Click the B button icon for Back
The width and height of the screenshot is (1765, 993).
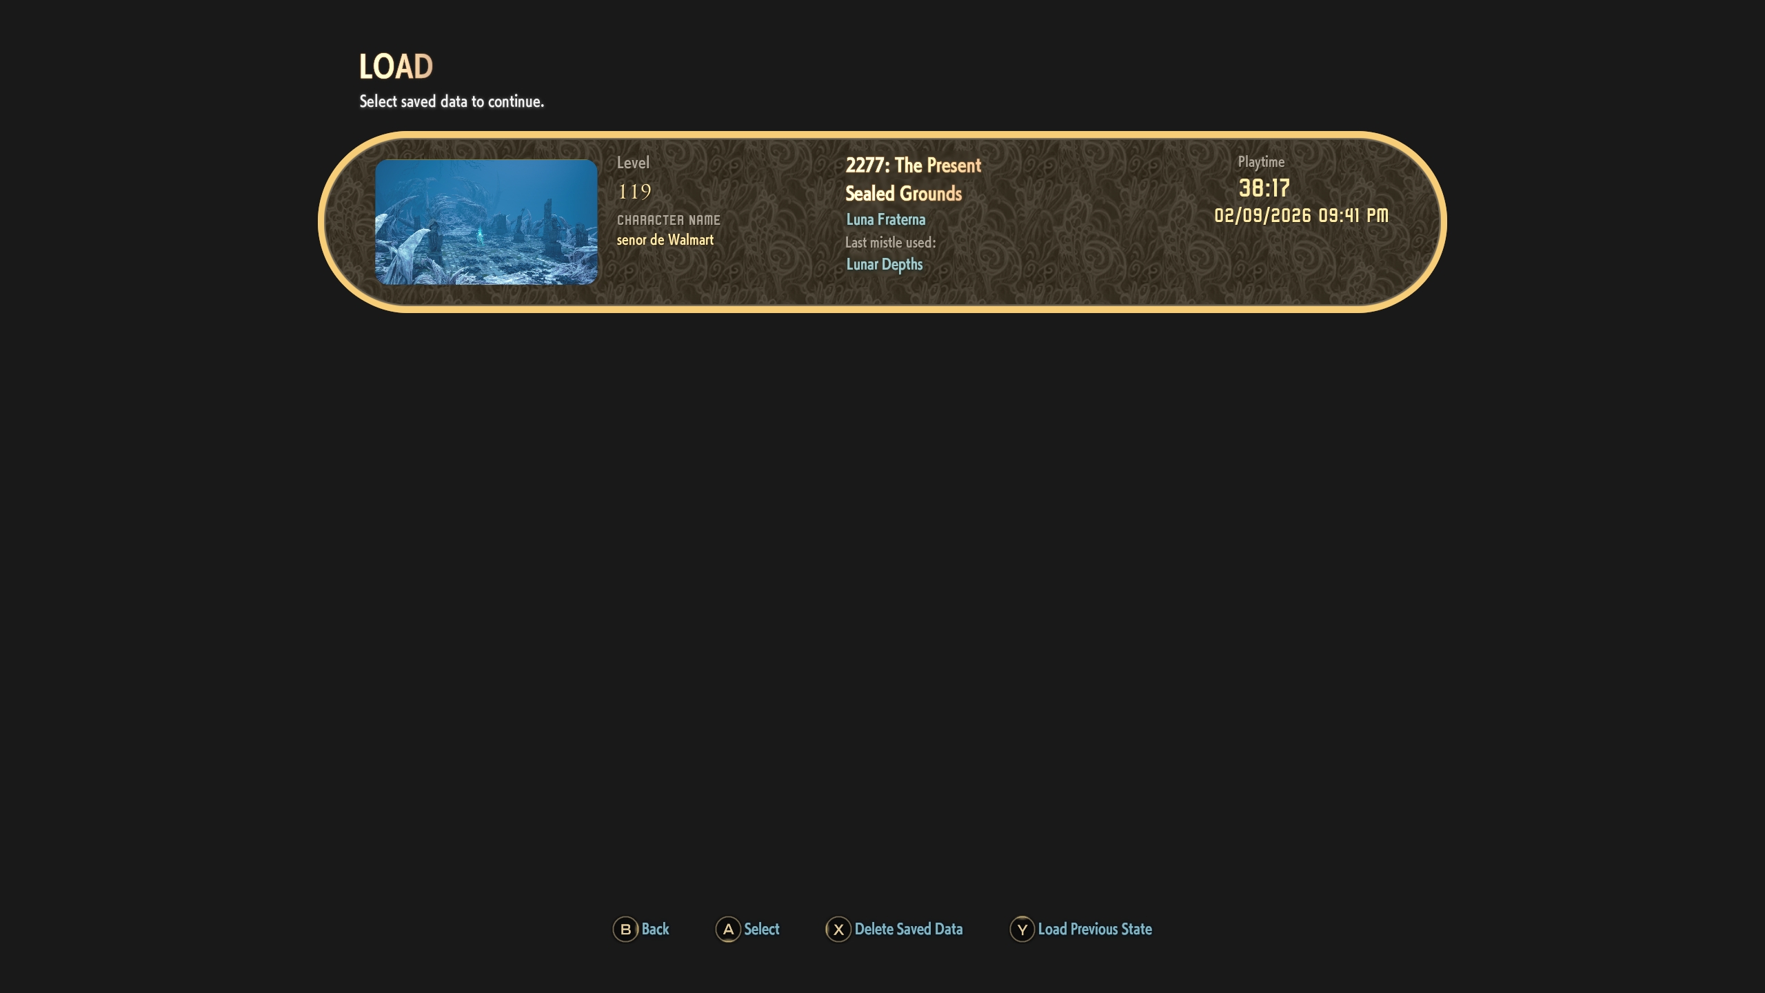coord(625,929)
